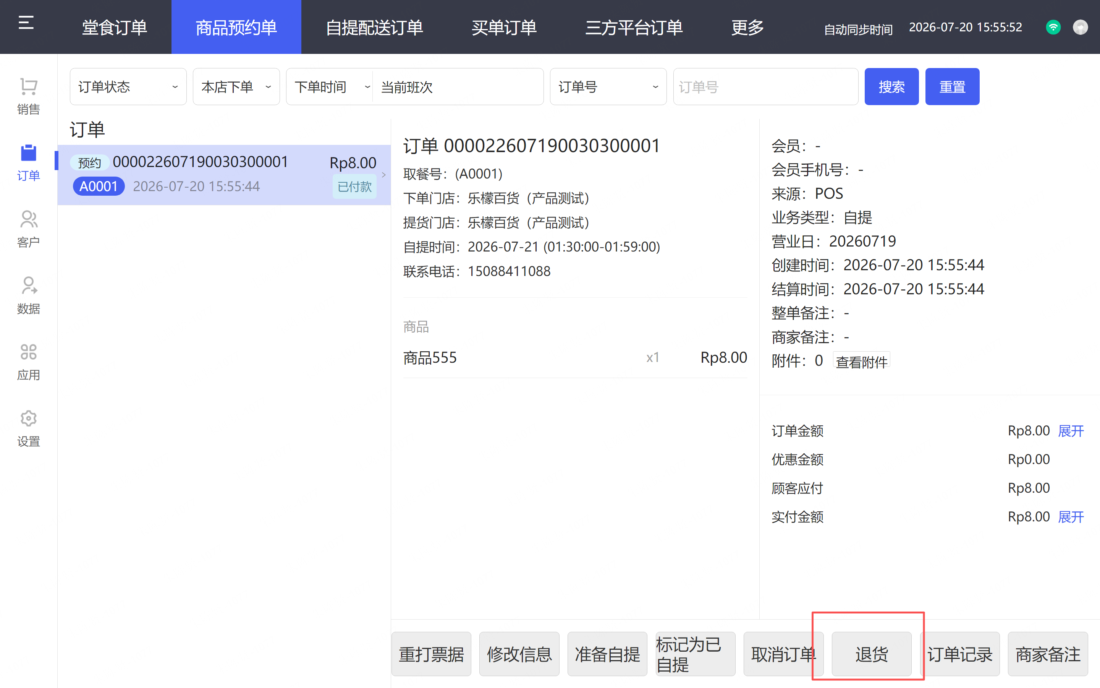Expand the 订单状态 dropdown
1100x688 pixels.
point(128,86)
